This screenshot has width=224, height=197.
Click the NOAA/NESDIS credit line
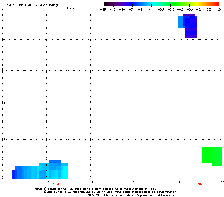click(x=131, y=195)
